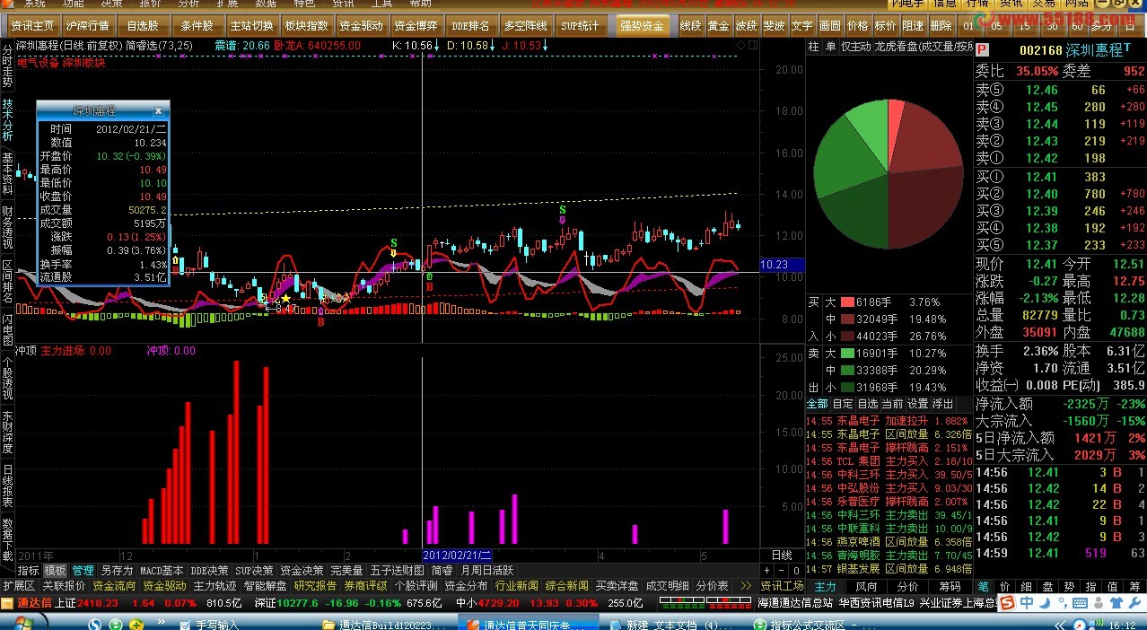The width and height of the screenshot is (1147, 630).
Task: Click the yellow star marker on the chart
Action: coord(286,299)
